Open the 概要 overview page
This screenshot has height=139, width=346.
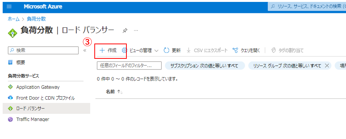21,63
